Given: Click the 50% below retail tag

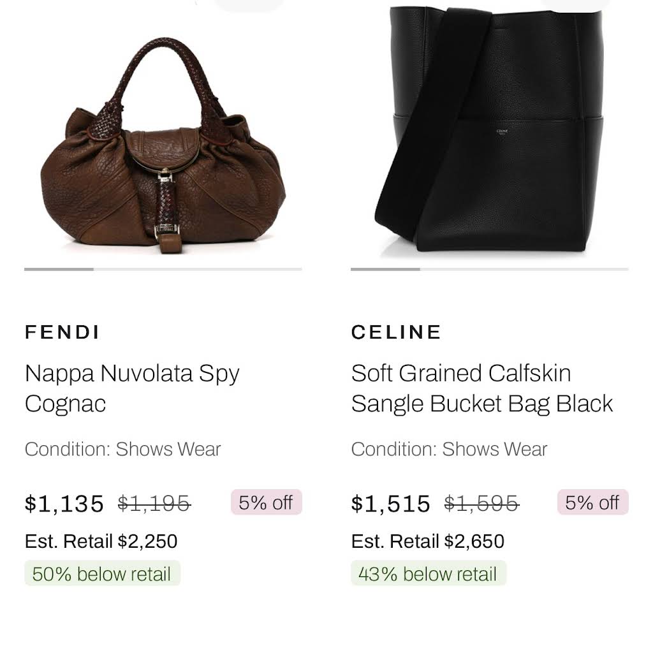Looking at the screenshot, I should (x=102, y=573).
